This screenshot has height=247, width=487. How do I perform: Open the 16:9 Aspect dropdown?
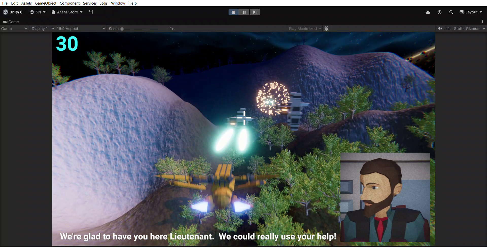(81, 29)
